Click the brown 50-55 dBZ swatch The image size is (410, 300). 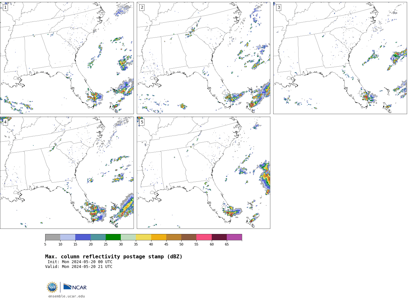[189, 237]
